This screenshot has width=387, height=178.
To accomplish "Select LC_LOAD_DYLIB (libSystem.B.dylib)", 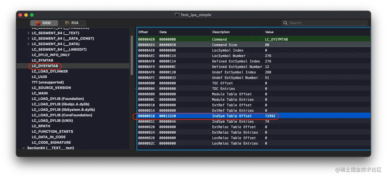I will pos(63,110).
